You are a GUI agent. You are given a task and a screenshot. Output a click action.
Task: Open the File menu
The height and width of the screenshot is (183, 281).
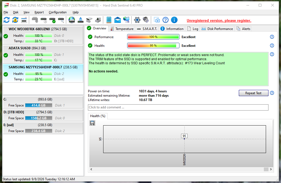tap(6, 12)
